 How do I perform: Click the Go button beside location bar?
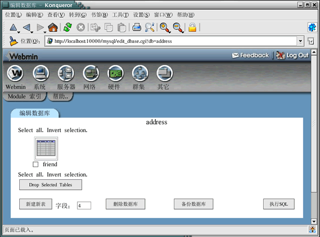pos(311,41)
